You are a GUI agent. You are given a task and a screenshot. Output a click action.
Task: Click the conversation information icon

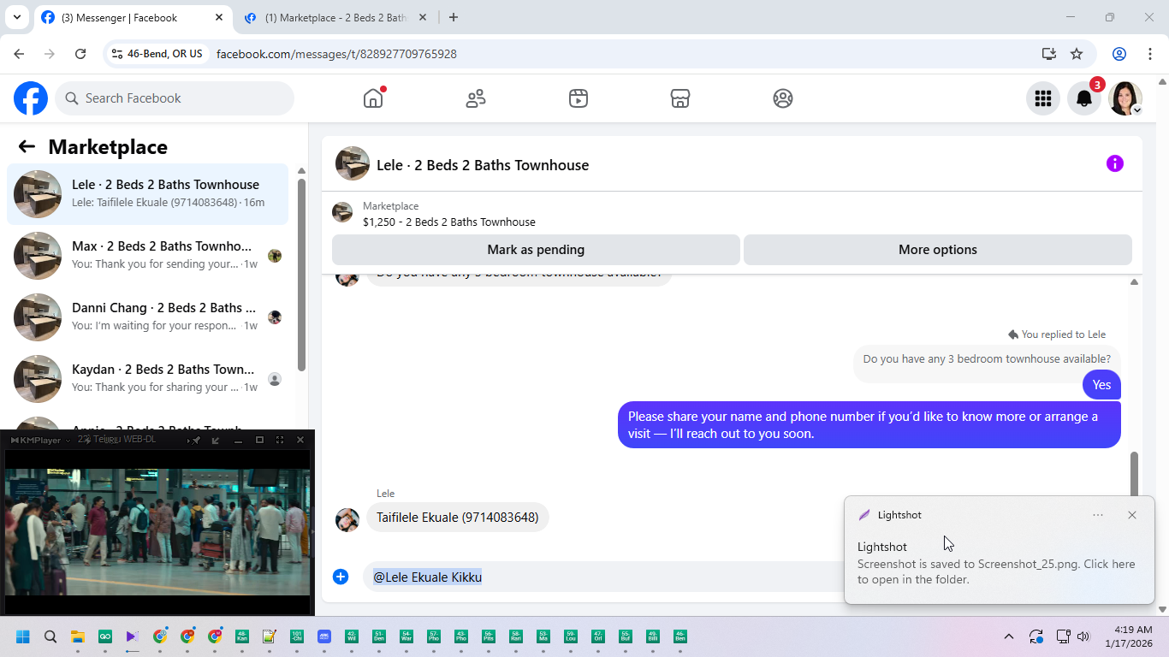tap(1114, 163)
